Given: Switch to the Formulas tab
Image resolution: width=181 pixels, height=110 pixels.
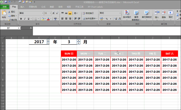Looking at the screenshot, I should point(43,7).
